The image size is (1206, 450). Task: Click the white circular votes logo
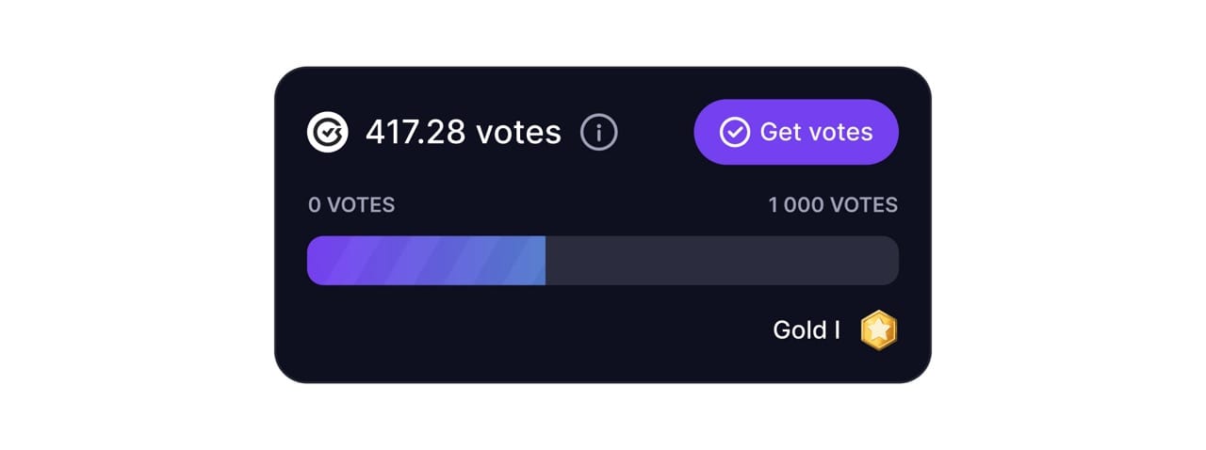tap(327, 133)
